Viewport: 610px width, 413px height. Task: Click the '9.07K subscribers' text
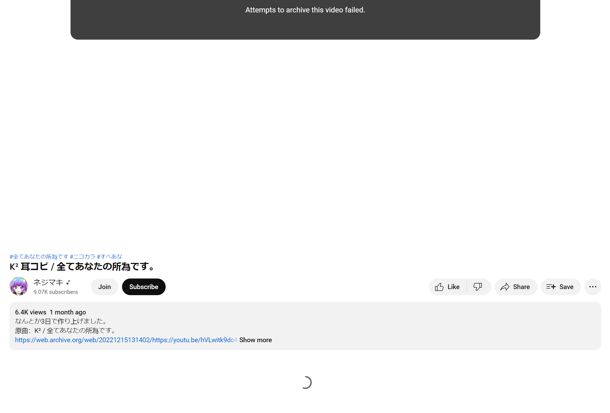coord(56,292)
